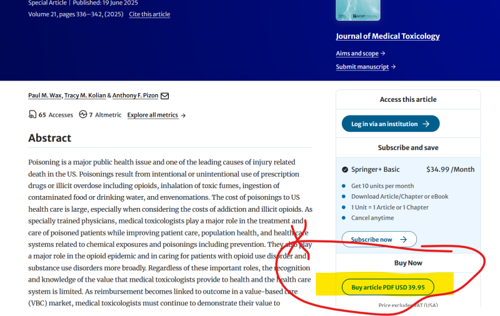Open the journal cover thumbnail

(x=357, y=9)
